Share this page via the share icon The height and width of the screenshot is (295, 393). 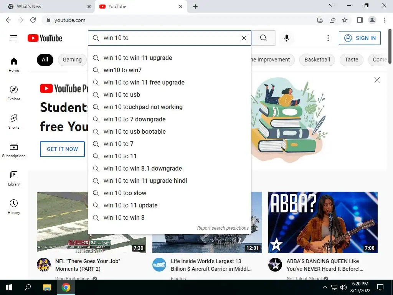click(x=332, y=20)
